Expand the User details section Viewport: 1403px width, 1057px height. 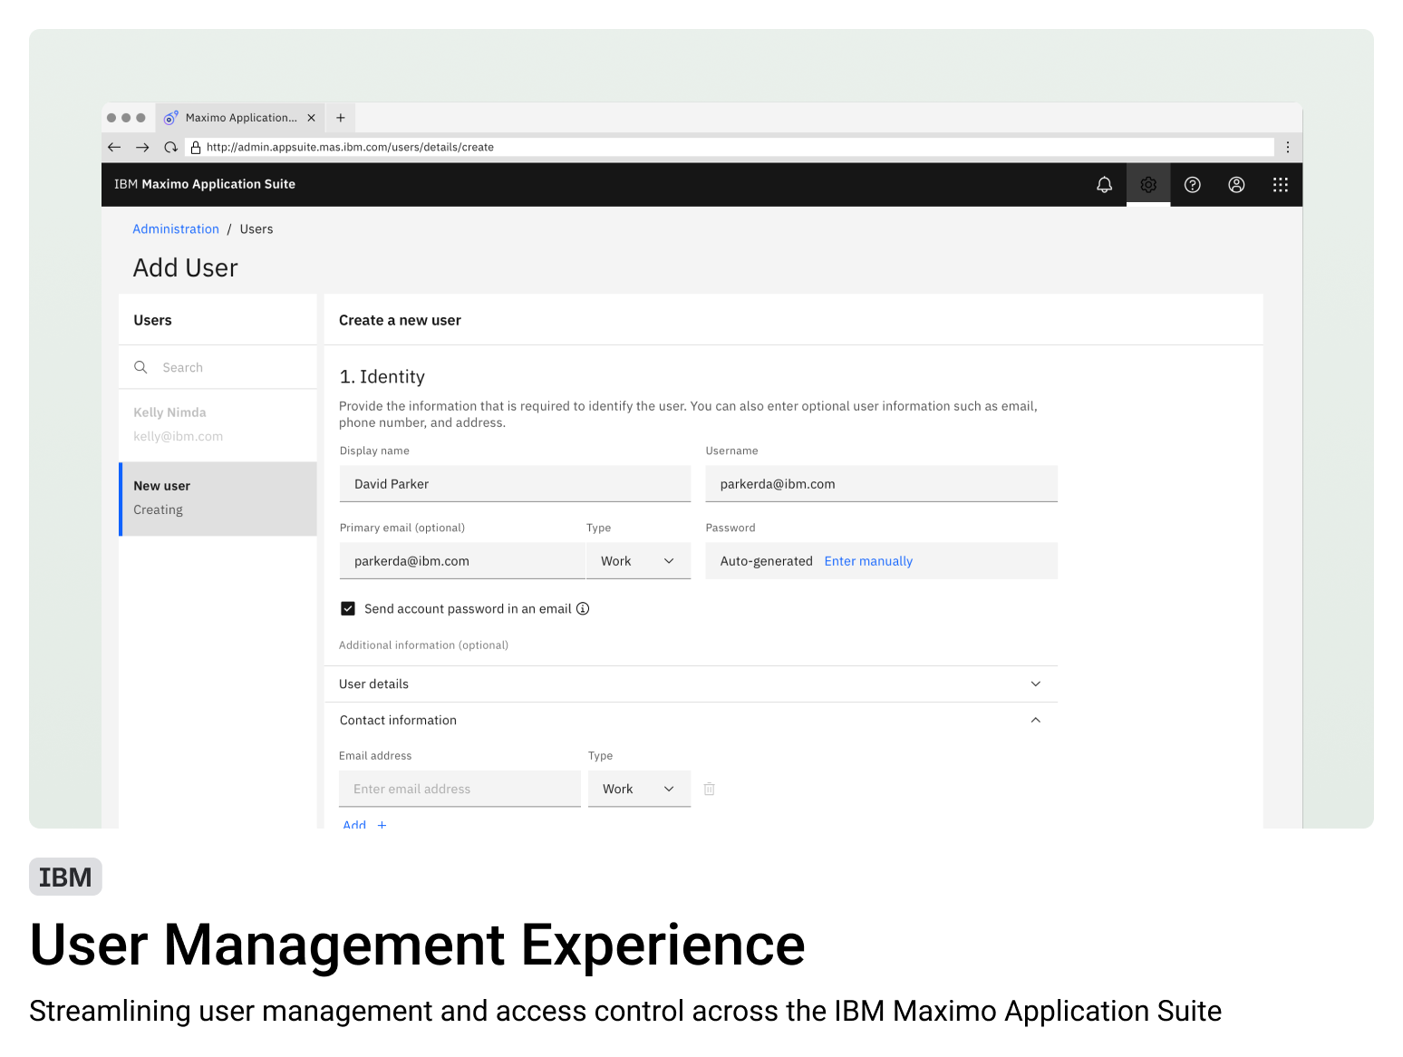1035,684
